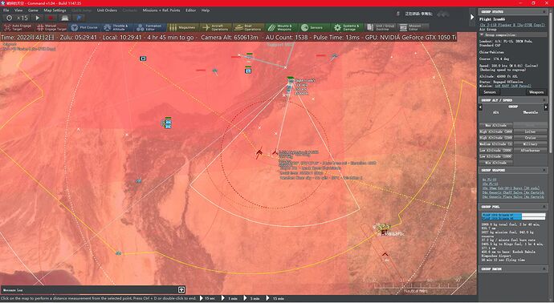Open Boat Operations from the toolbar
Viewport: 554px width, 303px height.
point(249,27)
